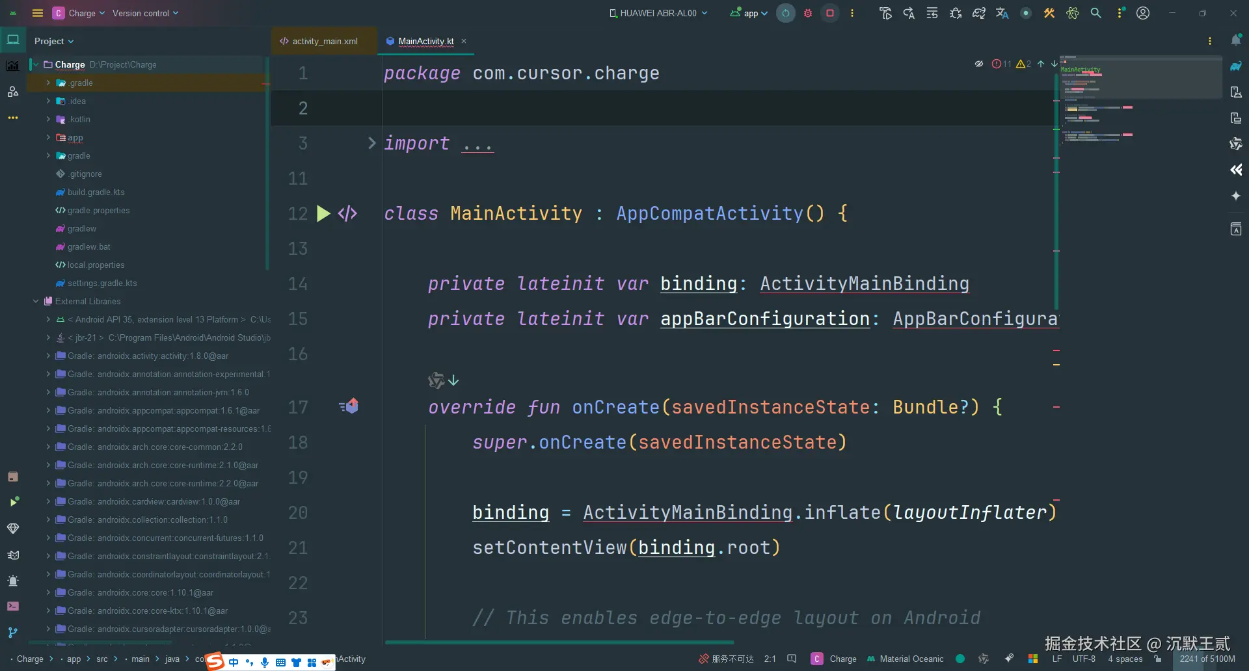Open the Charge project dropdown
Image resolution: width=1249 pixels, height=671 pixels.
[79, 13]
